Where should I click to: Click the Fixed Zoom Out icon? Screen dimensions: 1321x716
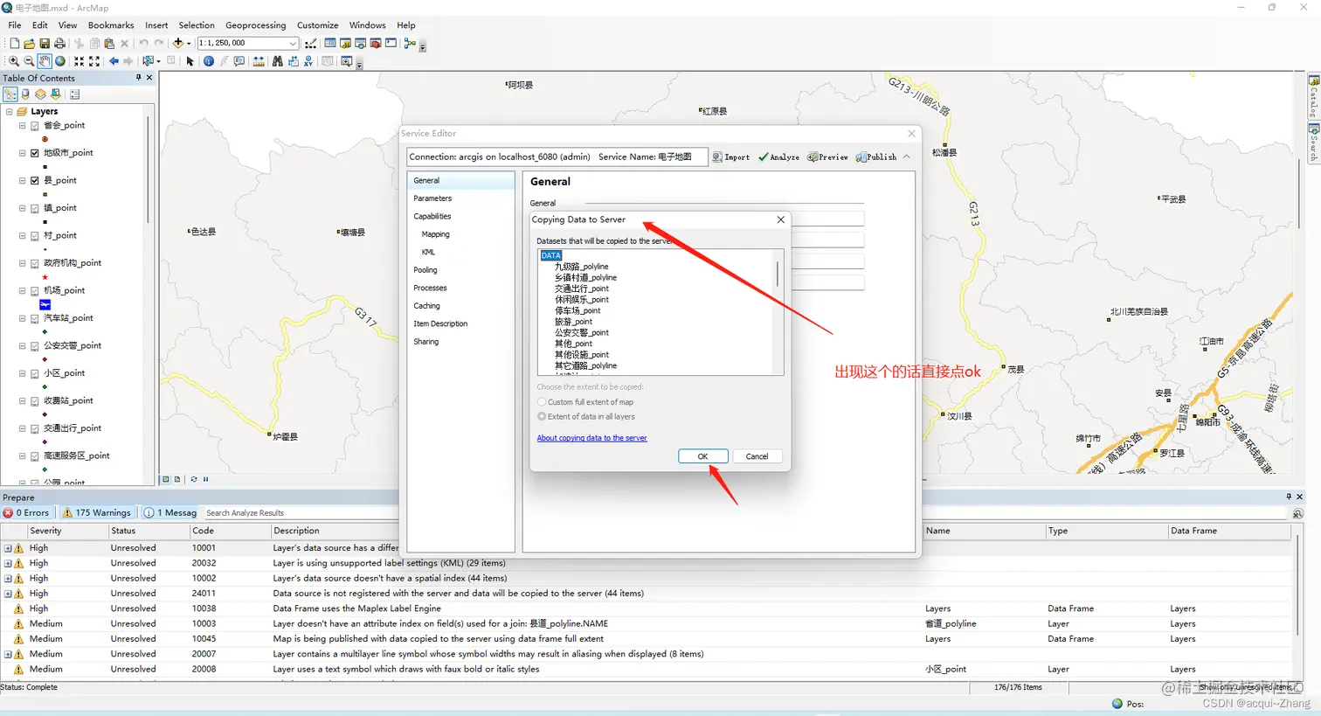click(94, 61)
